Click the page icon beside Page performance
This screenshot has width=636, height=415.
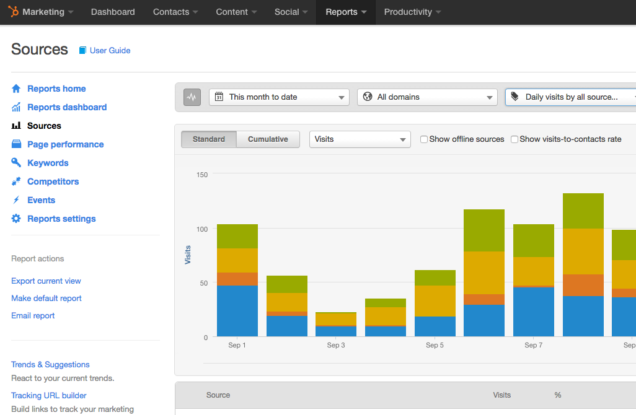(16, 144)
